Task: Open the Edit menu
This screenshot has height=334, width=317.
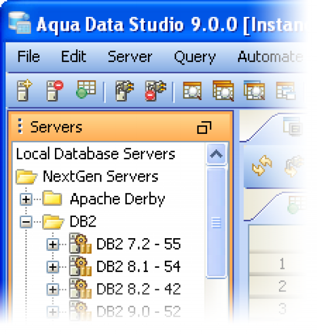Action: (73, 57)
